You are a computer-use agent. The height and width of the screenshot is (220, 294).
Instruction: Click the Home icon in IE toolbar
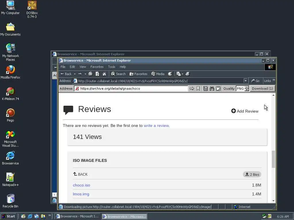coord(105,74)
